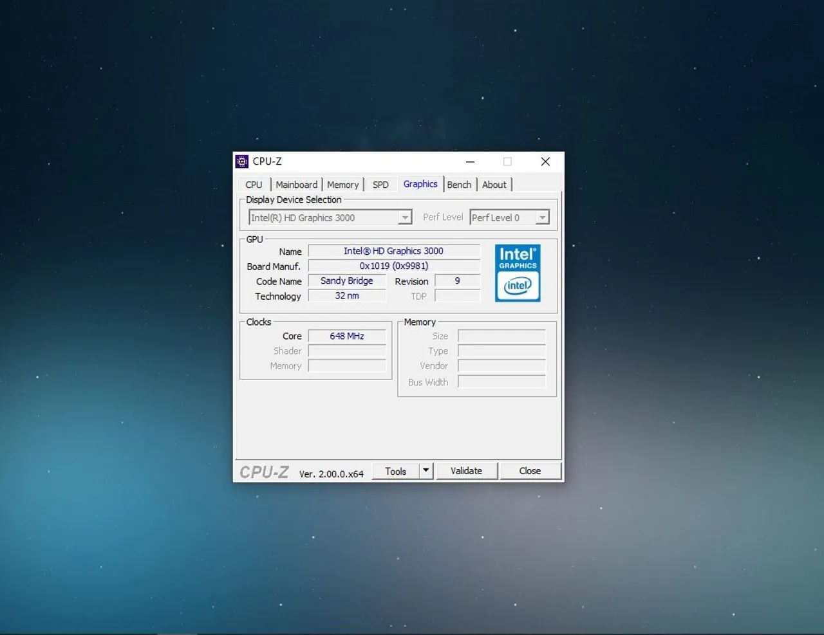Screen dimensions: 824x635
Task: Click the empty Memory clock field
Action: (x=347, y=365)
